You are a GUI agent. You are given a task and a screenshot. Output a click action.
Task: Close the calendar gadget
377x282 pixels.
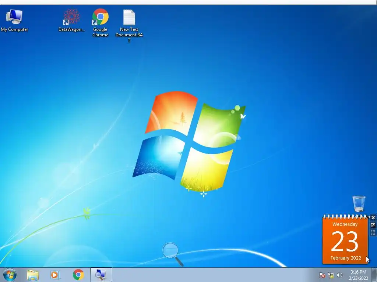(373, 217)
